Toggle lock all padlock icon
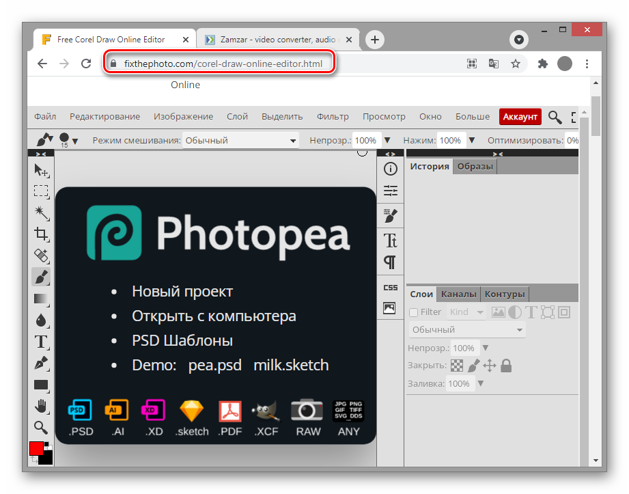Screen dimensions: 629x494 506,366
